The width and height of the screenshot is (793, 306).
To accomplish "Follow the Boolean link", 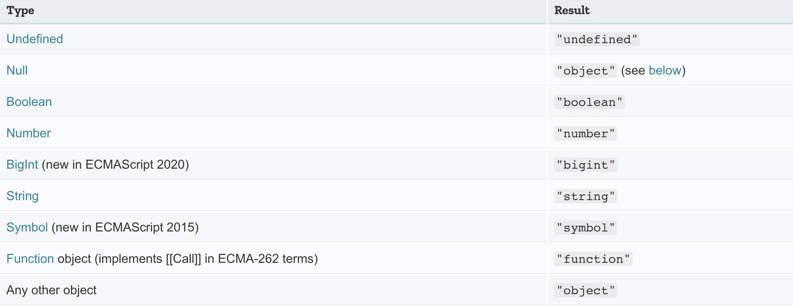I will [x=29, y=102].
